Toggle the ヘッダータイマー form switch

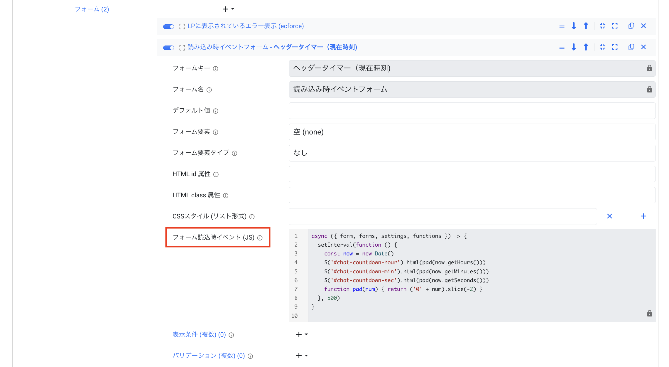(x=168, y=48)
